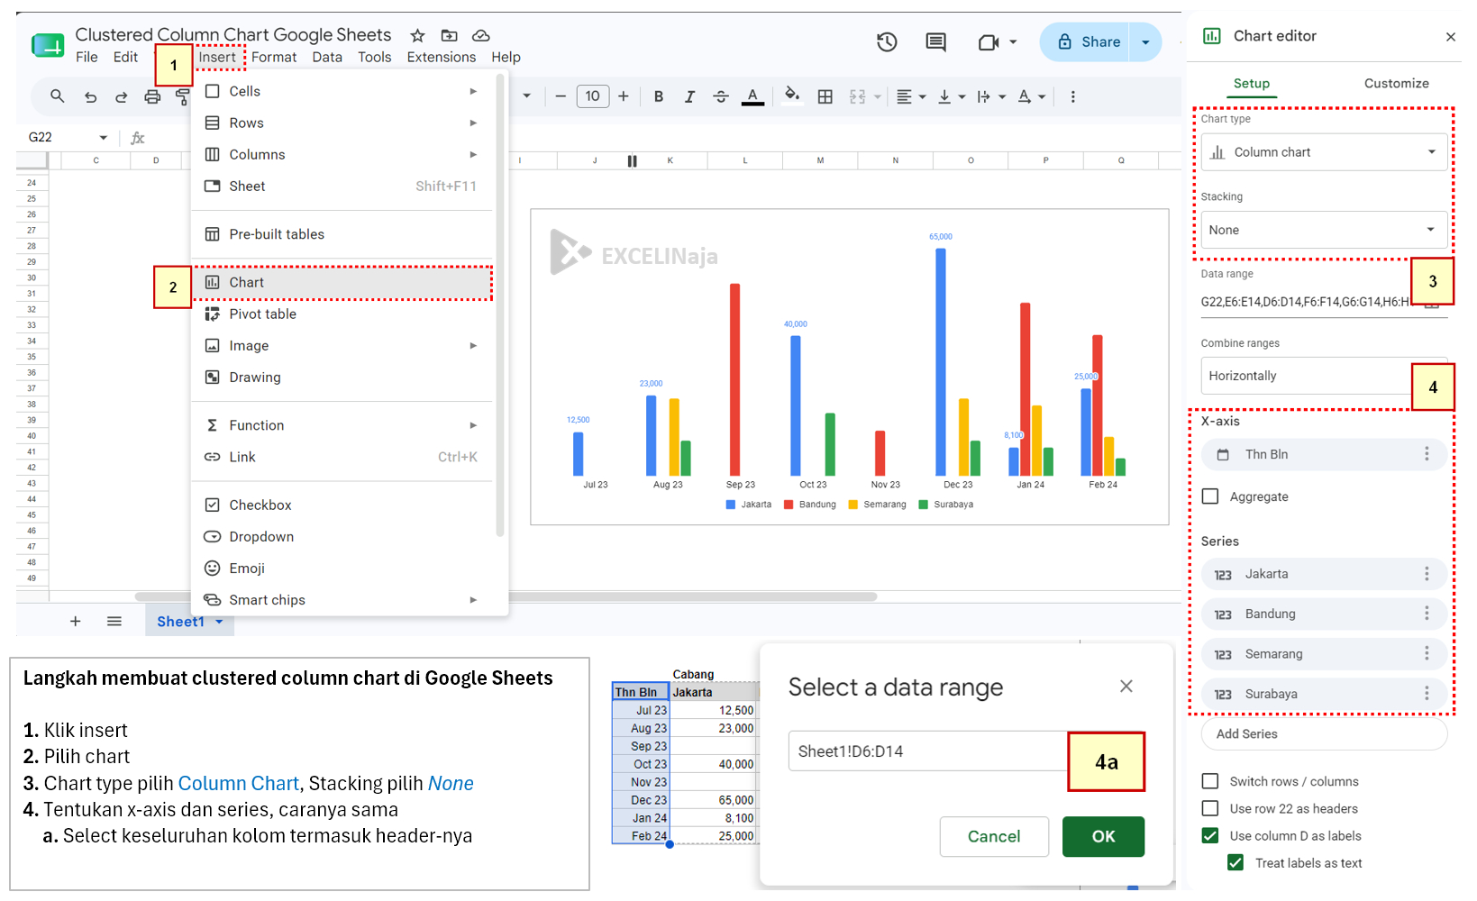Star the document with the star icon
Screen dimensions: 1477x901
[x=417, y=35]
